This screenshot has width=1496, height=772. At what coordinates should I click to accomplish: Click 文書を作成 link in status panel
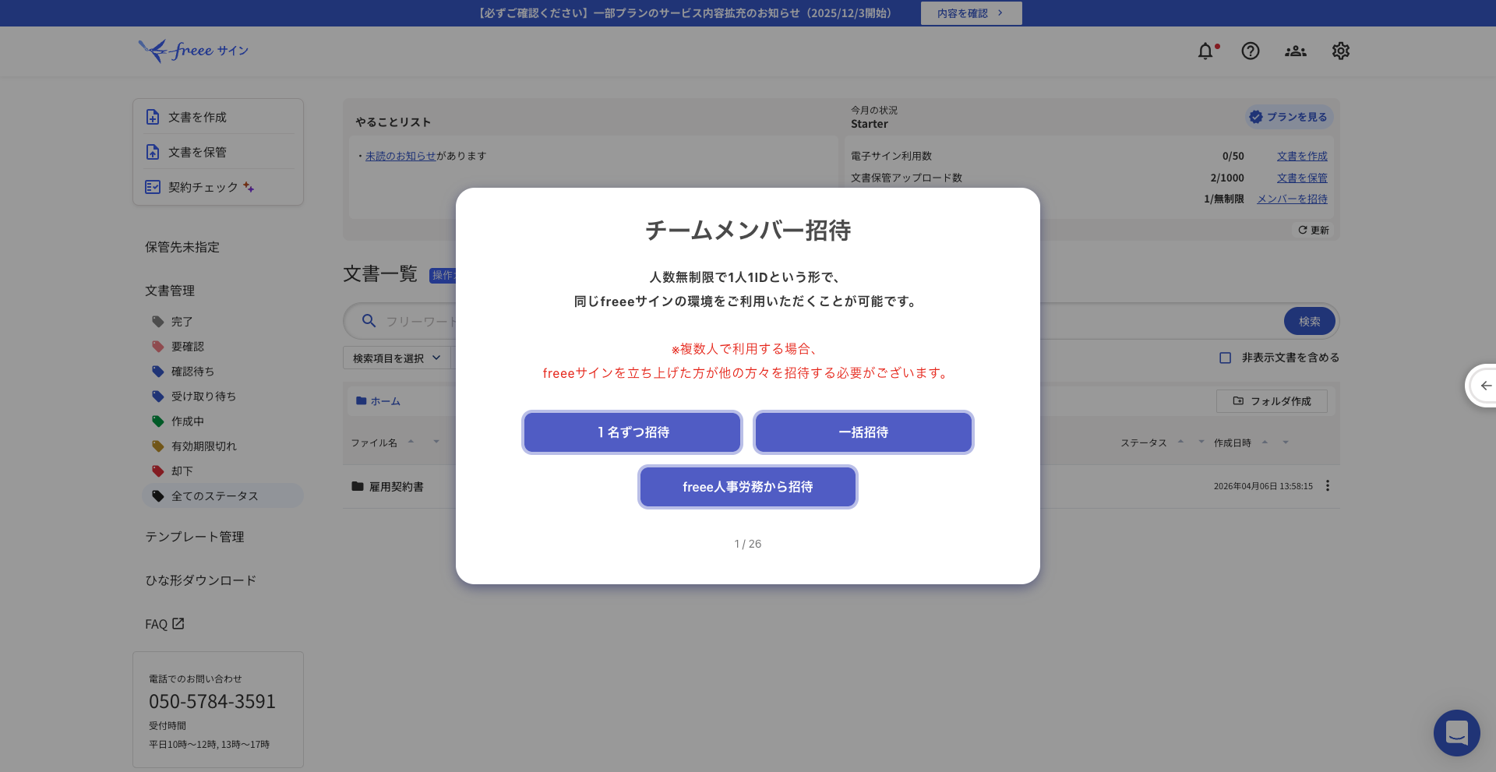tap(1302, 157)
